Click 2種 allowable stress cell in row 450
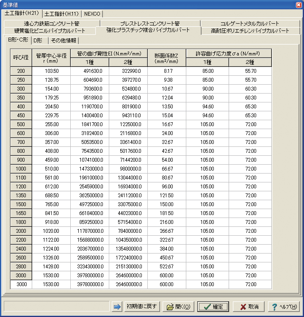The image size is (304, 317). 250,116
